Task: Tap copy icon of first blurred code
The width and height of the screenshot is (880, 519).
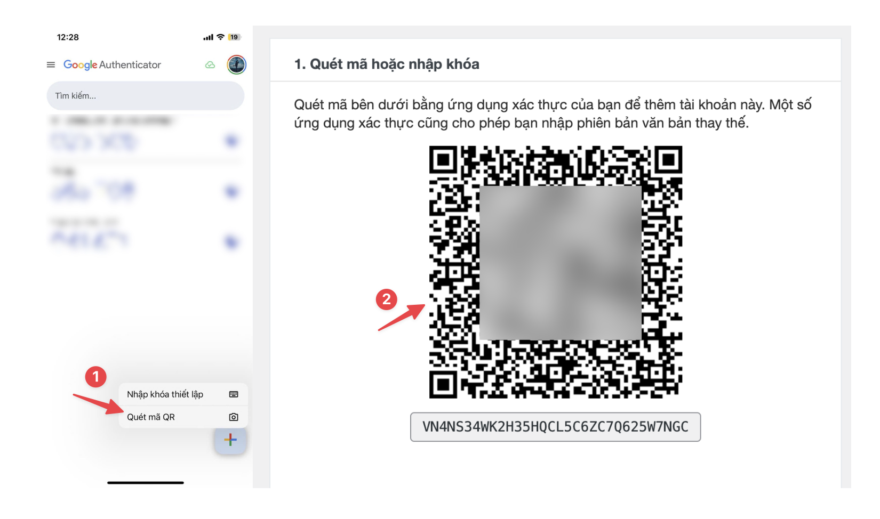Action: [x=231, y=141]
